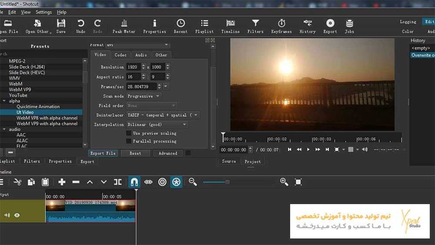The width and height of the screenshot is (435, 245).
Task: Zoom out the timeline
Action: pos(193,182)
